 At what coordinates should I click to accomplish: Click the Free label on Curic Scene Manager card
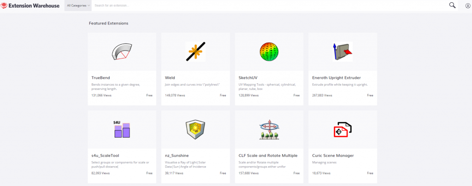[x=370, y=173]
